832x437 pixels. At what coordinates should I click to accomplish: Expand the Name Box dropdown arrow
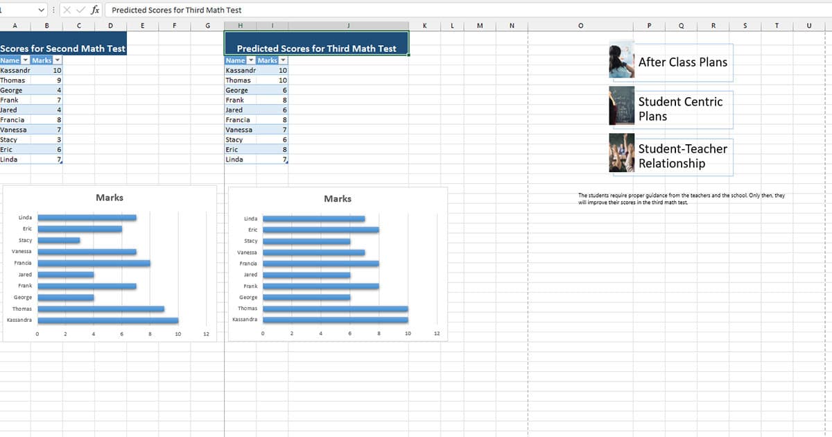click(42, 10)
